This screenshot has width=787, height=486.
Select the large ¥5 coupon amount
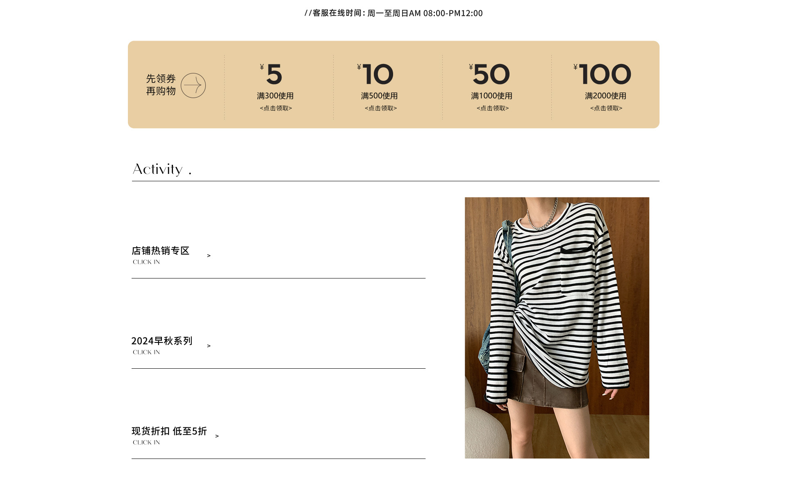pos(273,75)
